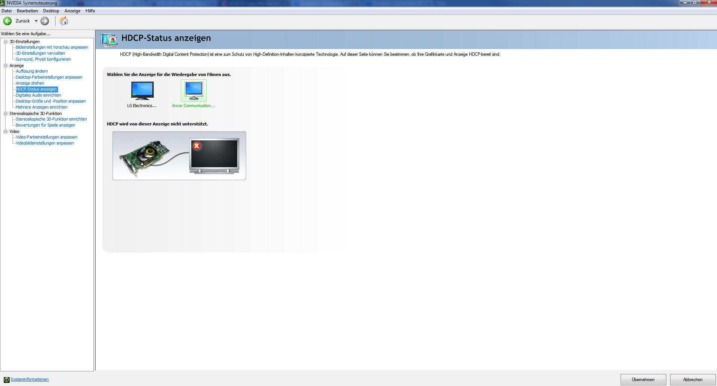
Task: Open the back history dropdown arrow
Action: [x=36, y=21]
